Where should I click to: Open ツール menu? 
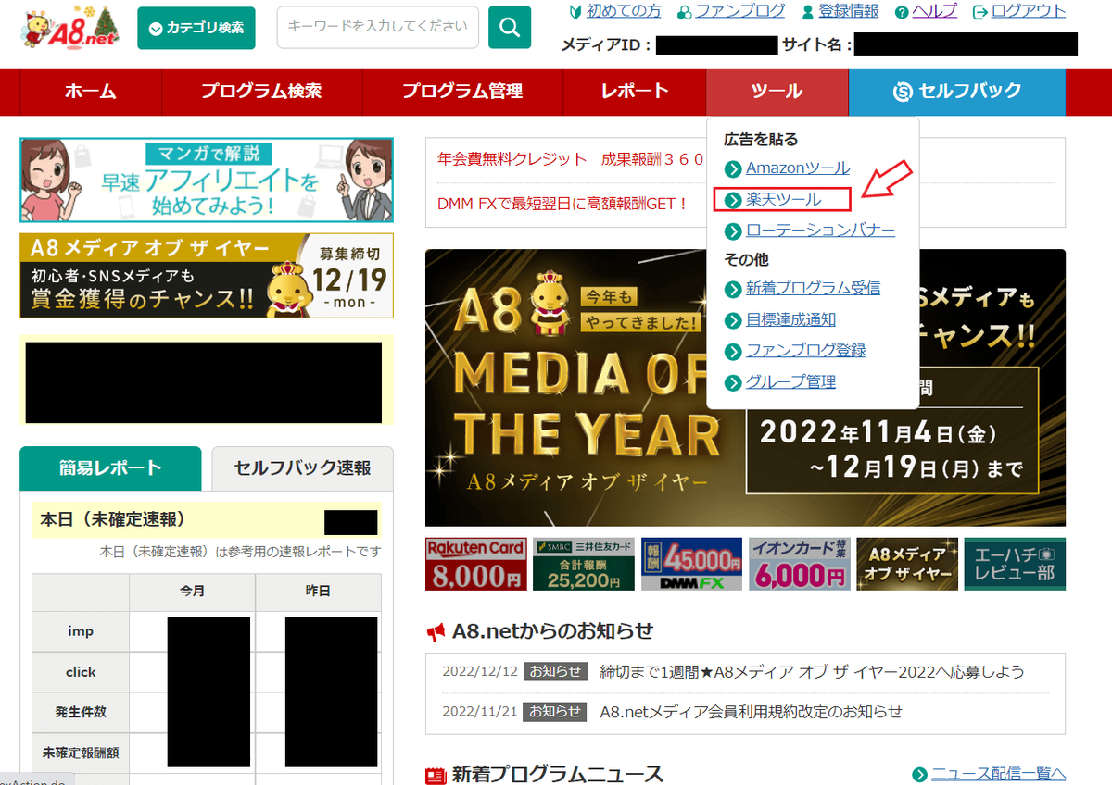(x=777, y=91)
